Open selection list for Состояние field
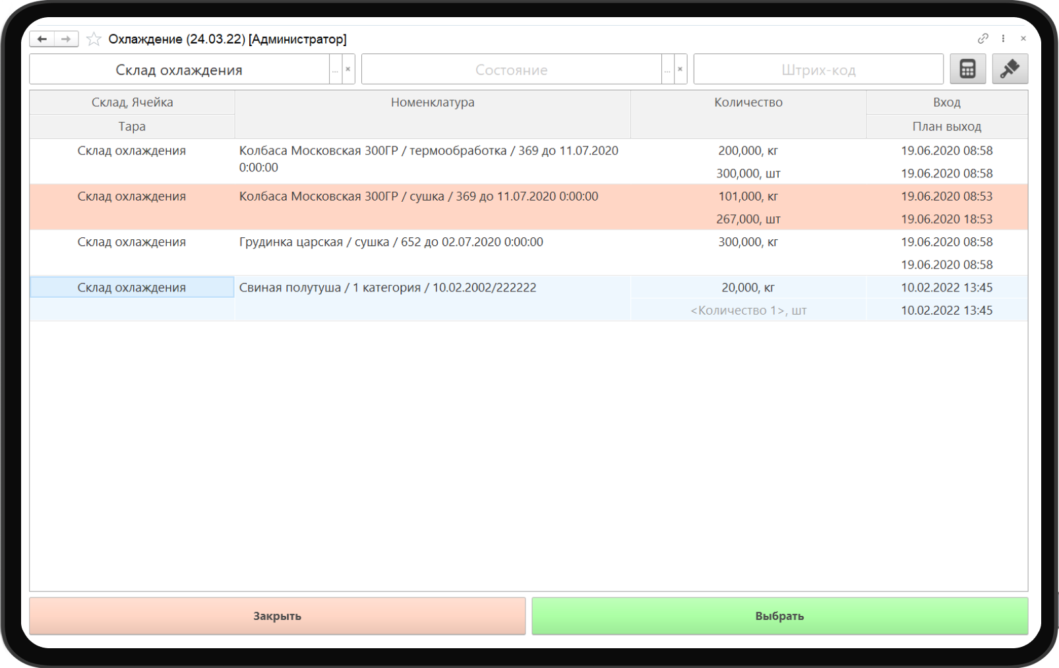The height and width of the screenshot is (668, 1059). coord(667,69)
